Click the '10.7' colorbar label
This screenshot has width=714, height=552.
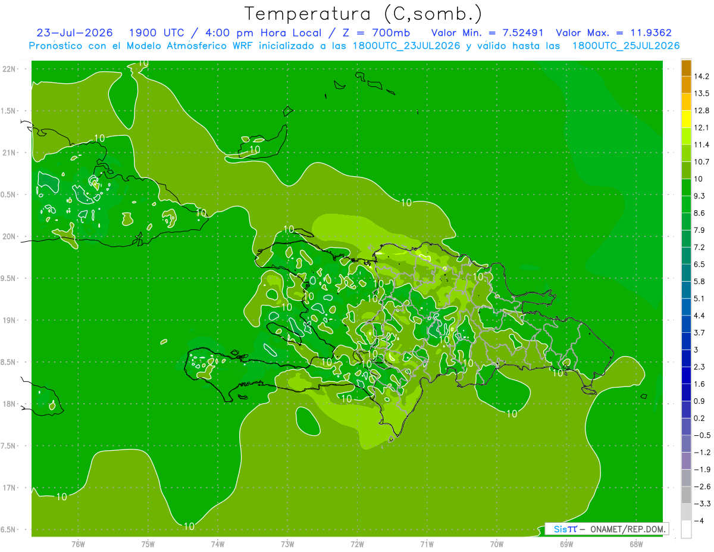click(x=702, y=162)
